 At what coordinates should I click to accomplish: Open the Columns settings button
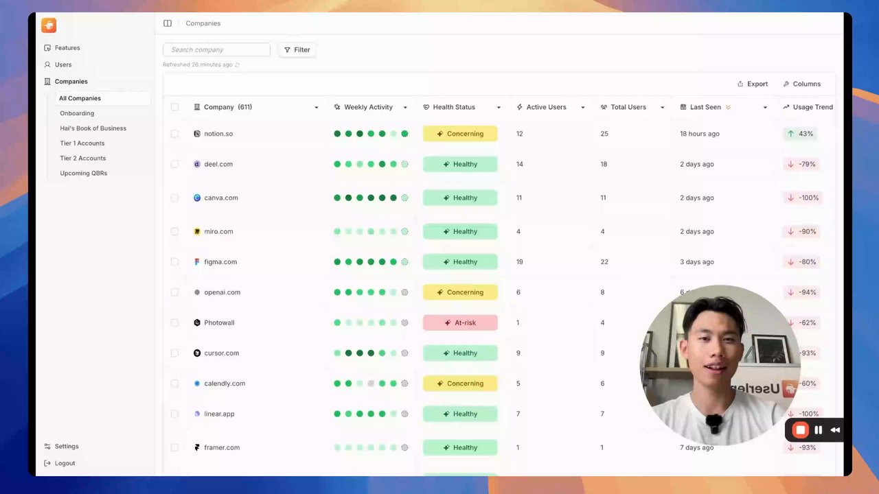point(802,84)
